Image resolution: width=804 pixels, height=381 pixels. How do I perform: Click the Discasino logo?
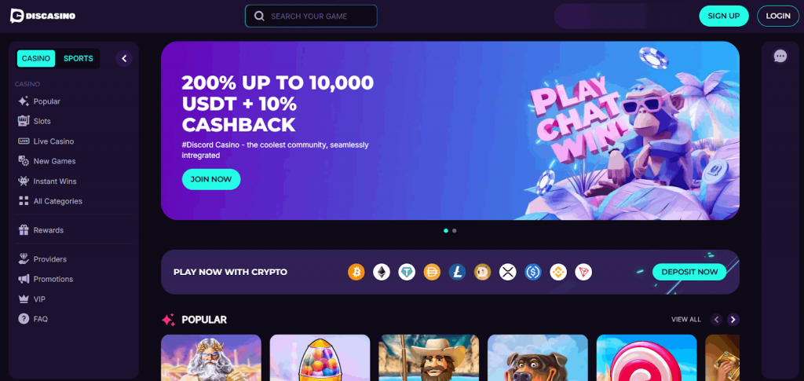point(43,16)
